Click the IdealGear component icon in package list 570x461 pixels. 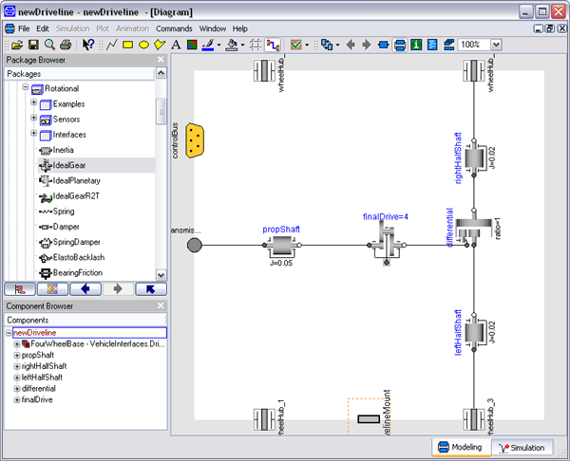pos(45,165)
